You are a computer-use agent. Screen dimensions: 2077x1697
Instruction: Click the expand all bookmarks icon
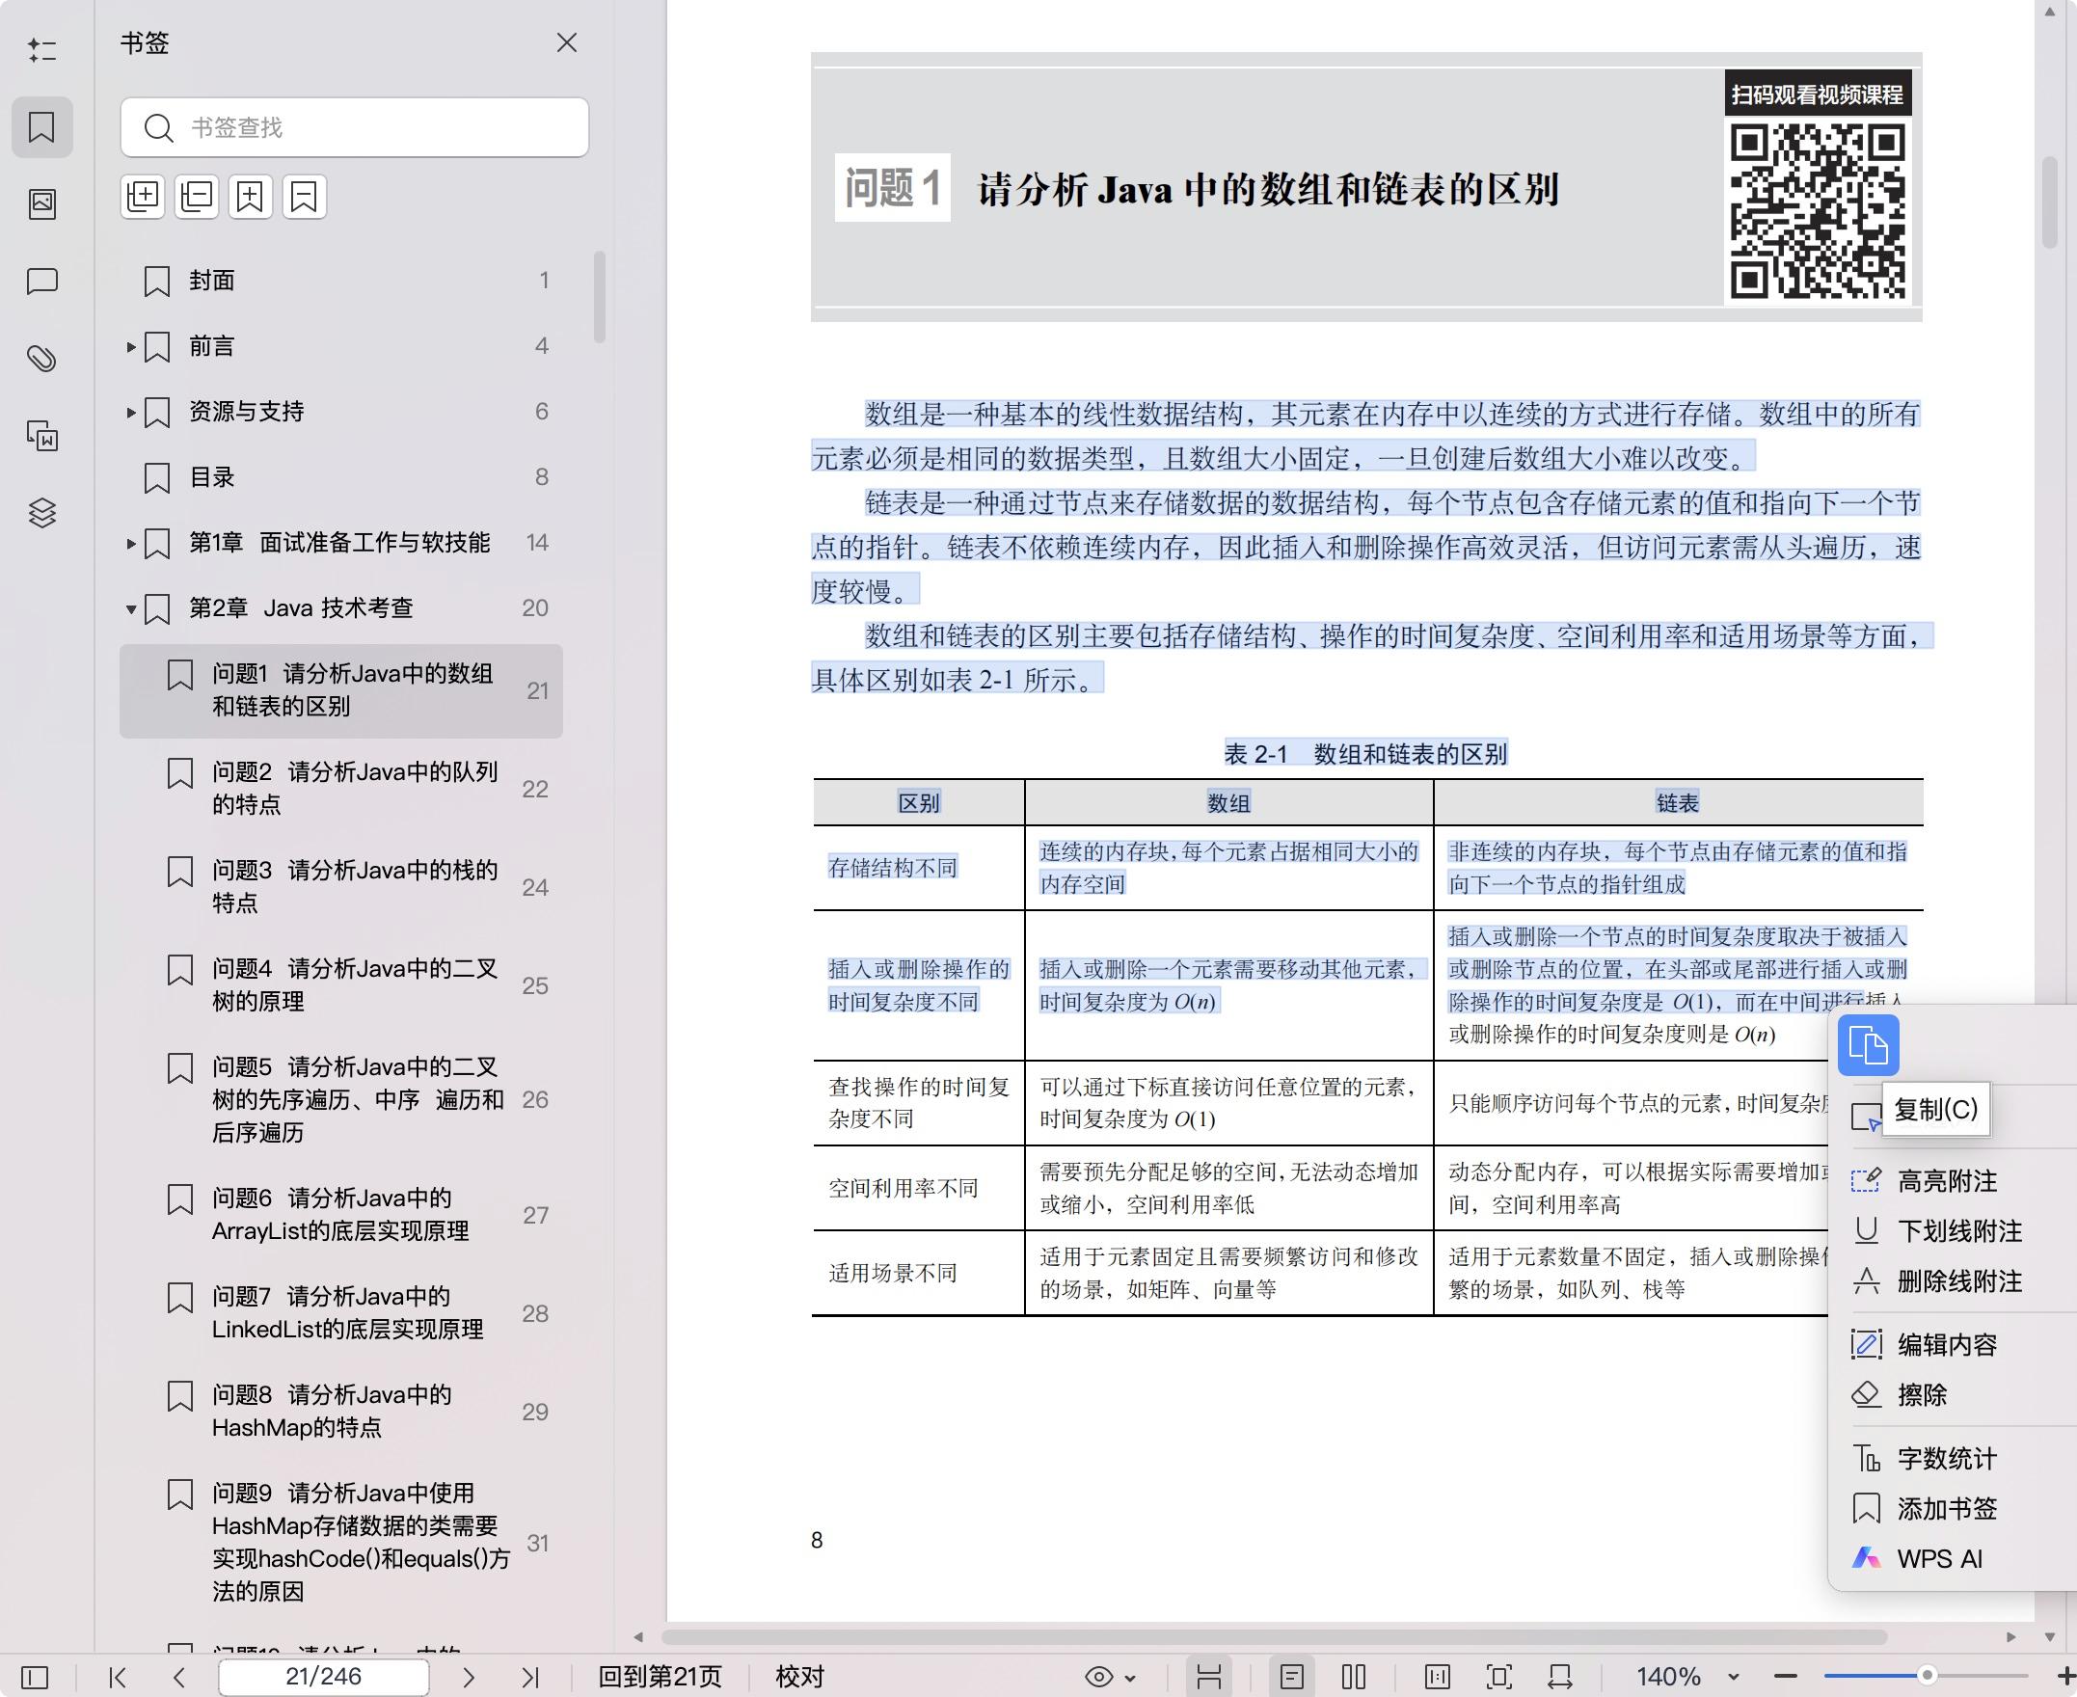[143, 197]
